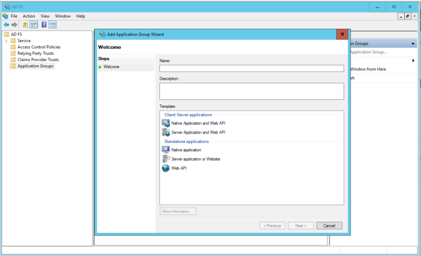Click the Access Control Policies folder icon
The width and height of the screenshot is (421, 256).
13,47
